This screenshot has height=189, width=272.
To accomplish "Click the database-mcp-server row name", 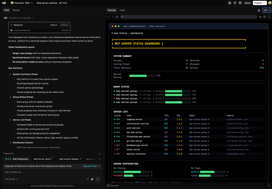I will pos(137,145).
